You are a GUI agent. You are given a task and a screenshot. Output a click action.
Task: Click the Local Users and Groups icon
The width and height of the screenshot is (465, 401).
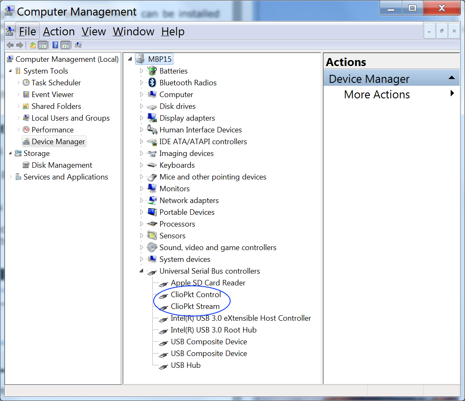26,118
